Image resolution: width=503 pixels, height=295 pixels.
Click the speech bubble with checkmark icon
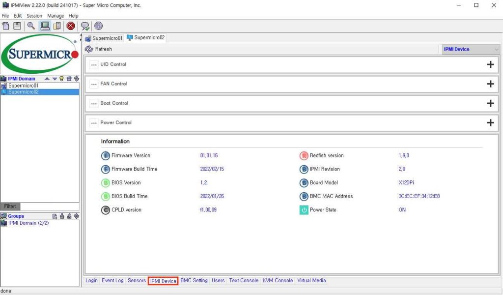pyautogui.click(x=85, y=26)
